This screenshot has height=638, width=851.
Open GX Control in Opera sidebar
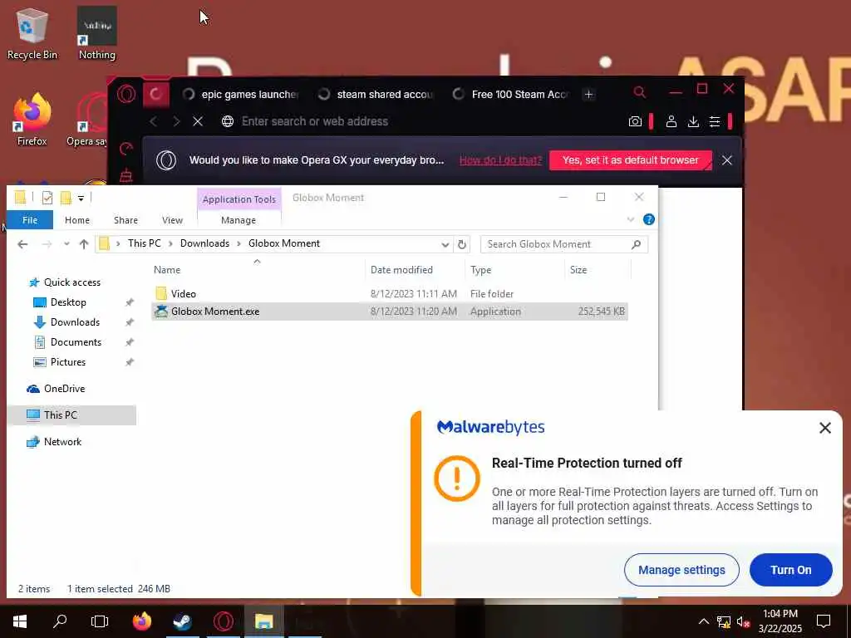[126, 149]
